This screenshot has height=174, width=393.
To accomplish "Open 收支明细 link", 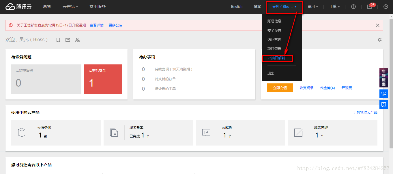I will point(306,88).
